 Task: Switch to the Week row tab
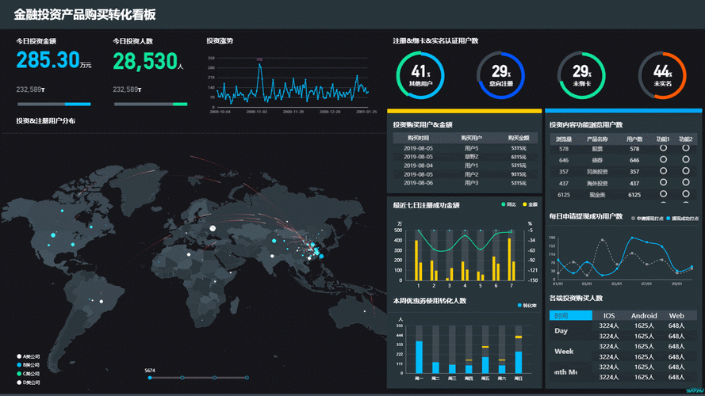[x=564, y=351]
